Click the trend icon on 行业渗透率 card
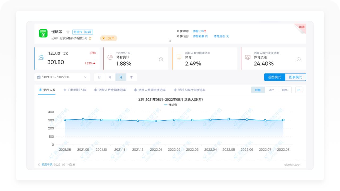 point(247,57)
